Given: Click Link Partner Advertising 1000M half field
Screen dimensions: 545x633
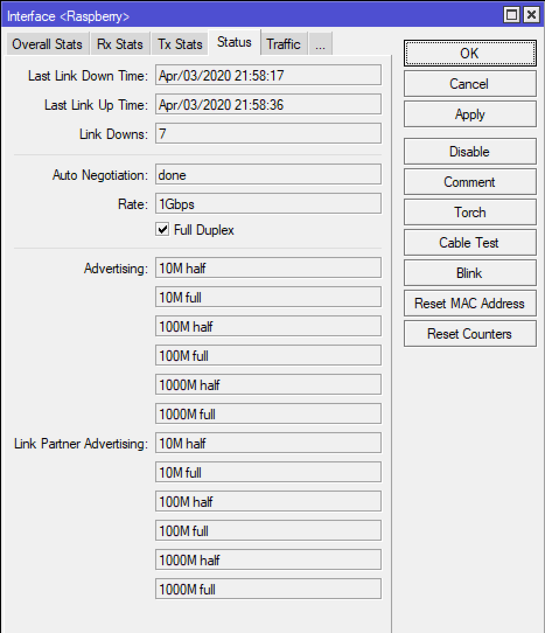Looking at the screenshot, I should pyautogui.click(x=268, y=560).
